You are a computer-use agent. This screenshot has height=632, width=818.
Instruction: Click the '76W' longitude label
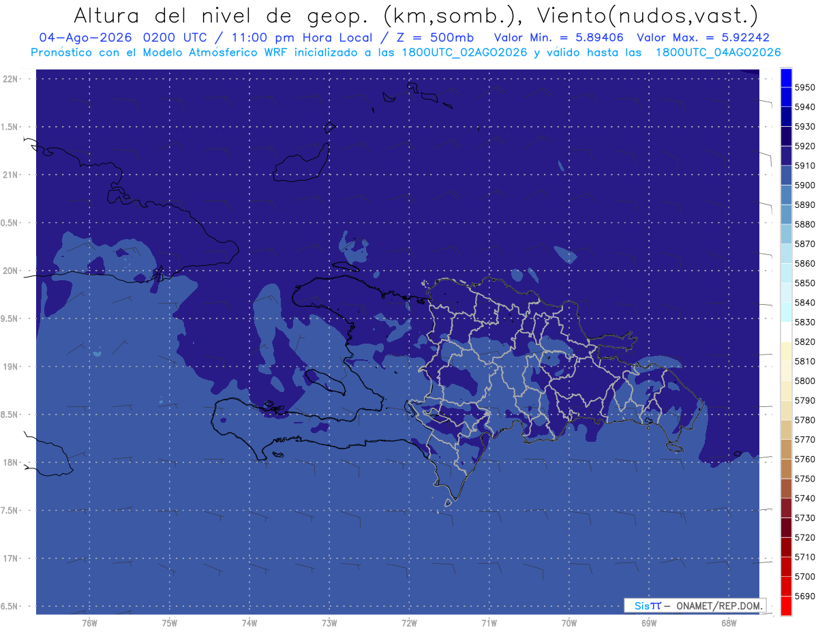tap(89, 623)
